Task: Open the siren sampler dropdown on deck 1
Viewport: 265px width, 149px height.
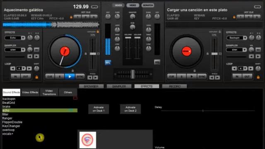Action: tap(23, 50)
